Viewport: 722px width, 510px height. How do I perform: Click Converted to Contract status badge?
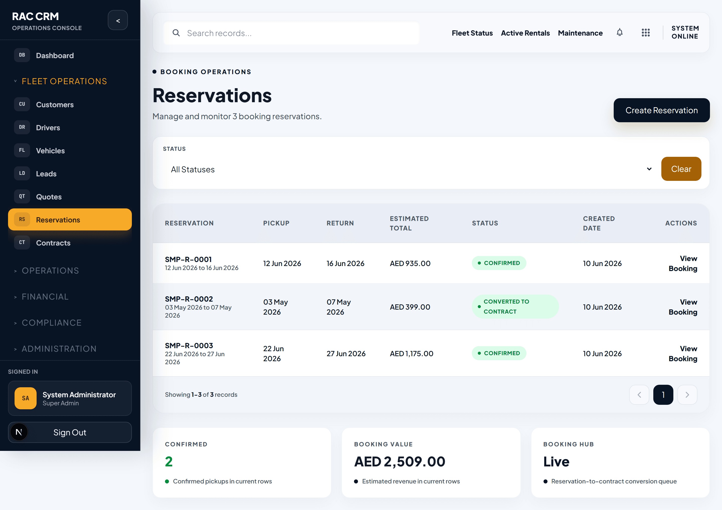pyautogui.click(x=515, y=306)
